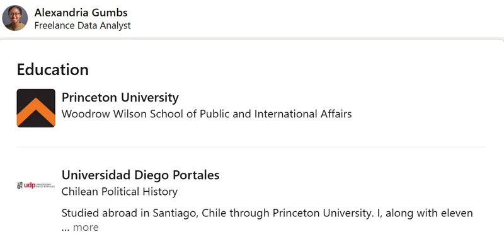Image resolution: width=504 pixels, height=251 pixels.
Task: Click the red udp lettering in logo
Action: [30, 185]
